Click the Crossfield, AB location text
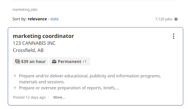188x109 pixels. (x=28, y=50)
